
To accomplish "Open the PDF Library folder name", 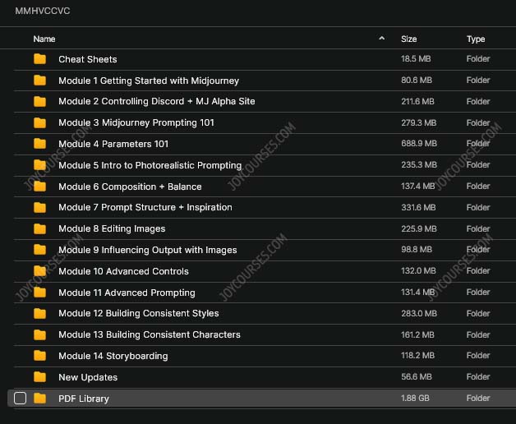I will (x=84, y=399).
